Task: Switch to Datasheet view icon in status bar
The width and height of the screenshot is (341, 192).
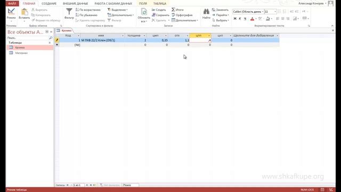Action: click(x=322, y=190)
